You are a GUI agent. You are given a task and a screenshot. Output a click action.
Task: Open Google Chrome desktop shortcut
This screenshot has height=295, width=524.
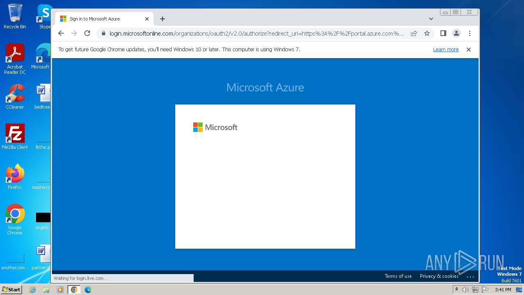tap(15, 219)
